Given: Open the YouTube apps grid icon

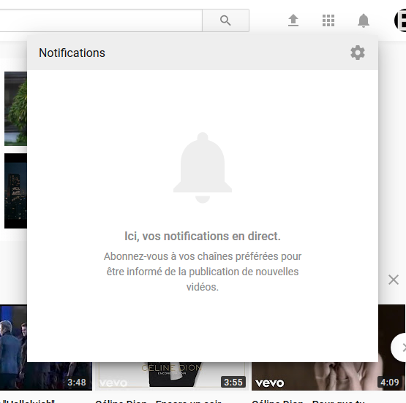Looking at the screenshot, I should (x=328, y=20).
